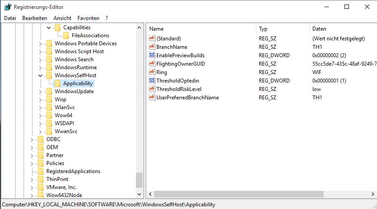Click the FlightingOwnerGUID string value icon
Screen dimensions: 377x209
point(152,64)
